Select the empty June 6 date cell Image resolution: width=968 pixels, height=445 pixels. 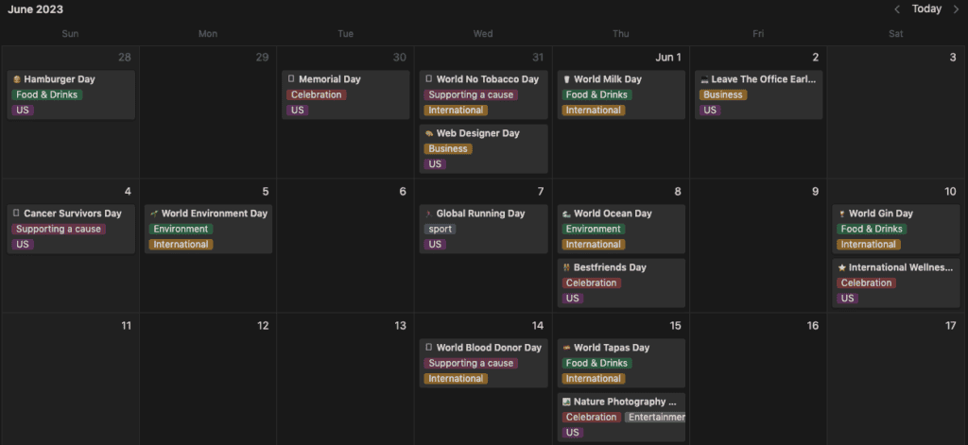345,255
